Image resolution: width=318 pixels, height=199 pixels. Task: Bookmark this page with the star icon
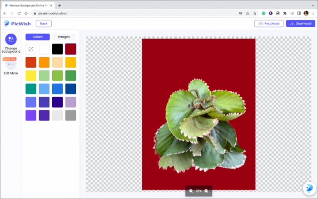coord(255,13)
